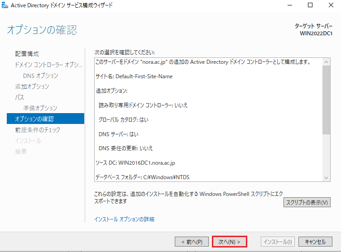Click the キャンセル button
Image resolution: width=341 pixels, height=252 pixels.
pos(315,242)
